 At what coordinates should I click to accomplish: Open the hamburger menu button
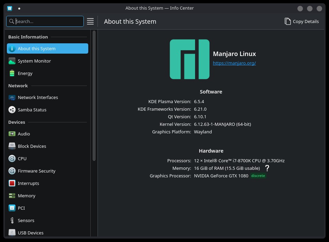click(90, 21)
